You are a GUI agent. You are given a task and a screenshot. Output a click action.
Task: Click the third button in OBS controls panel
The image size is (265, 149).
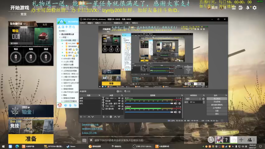[217, 105]
